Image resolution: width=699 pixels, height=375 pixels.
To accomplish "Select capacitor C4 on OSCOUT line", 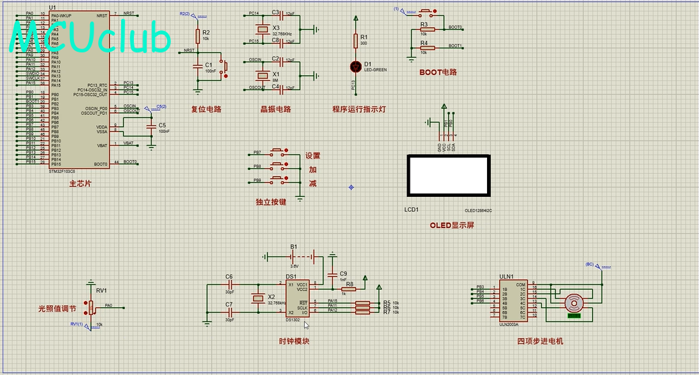I will (x=282, y=89).
